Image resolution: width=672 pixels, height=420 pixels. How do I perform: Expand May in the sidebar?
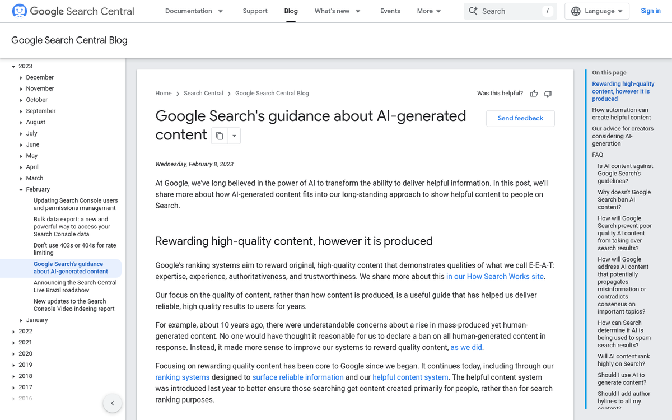click(21, 156)
